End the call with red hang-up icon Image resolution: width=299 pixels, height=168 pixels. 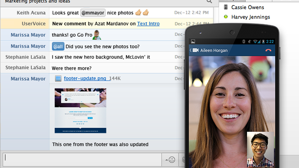click(x=268, y=50)
